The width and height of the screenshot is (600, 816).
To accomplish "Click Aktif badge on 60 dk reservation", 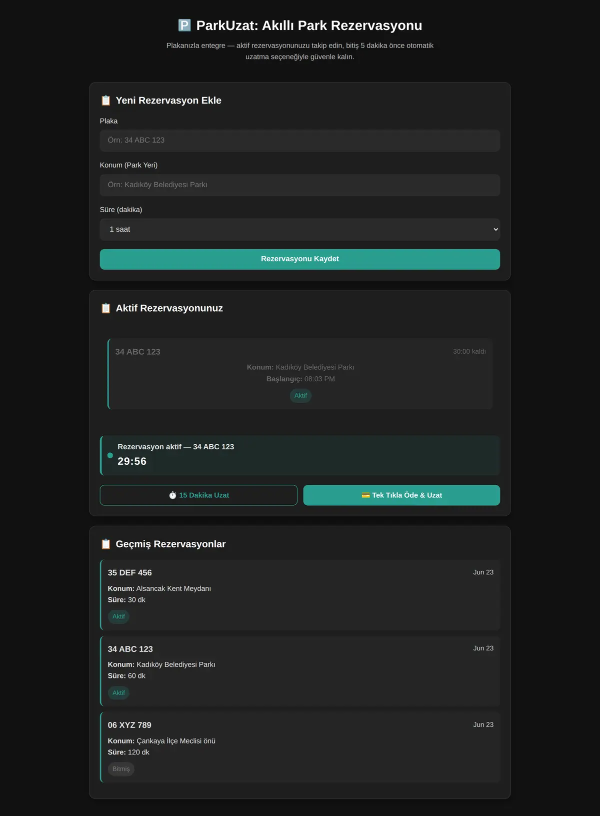I will [118, 693].
